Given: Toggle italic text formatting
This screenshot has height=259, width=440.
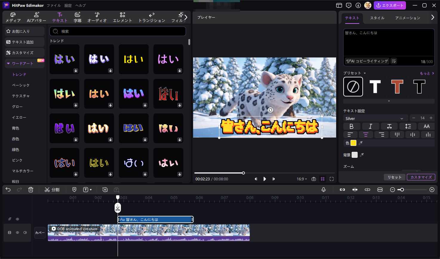Looking at the screenshot, I should coord(370,126).
